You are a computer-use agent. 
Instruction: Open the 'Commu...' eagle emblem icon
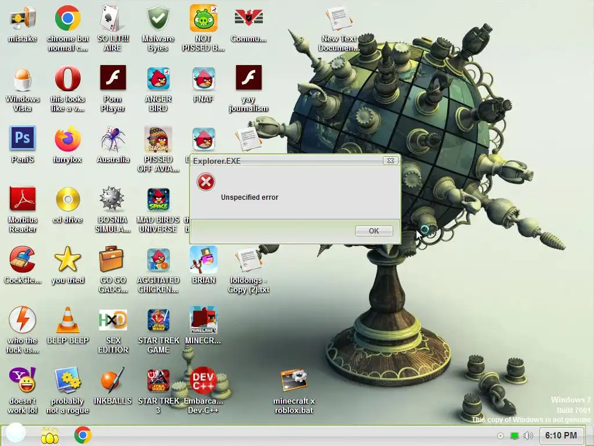point(248,18)
